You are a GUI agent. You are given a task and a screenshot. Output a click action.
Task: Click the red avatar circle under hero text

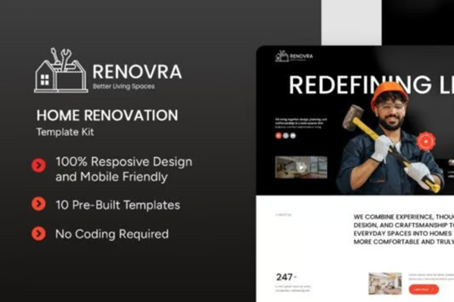pyautogui.click(x=278, y=136)
